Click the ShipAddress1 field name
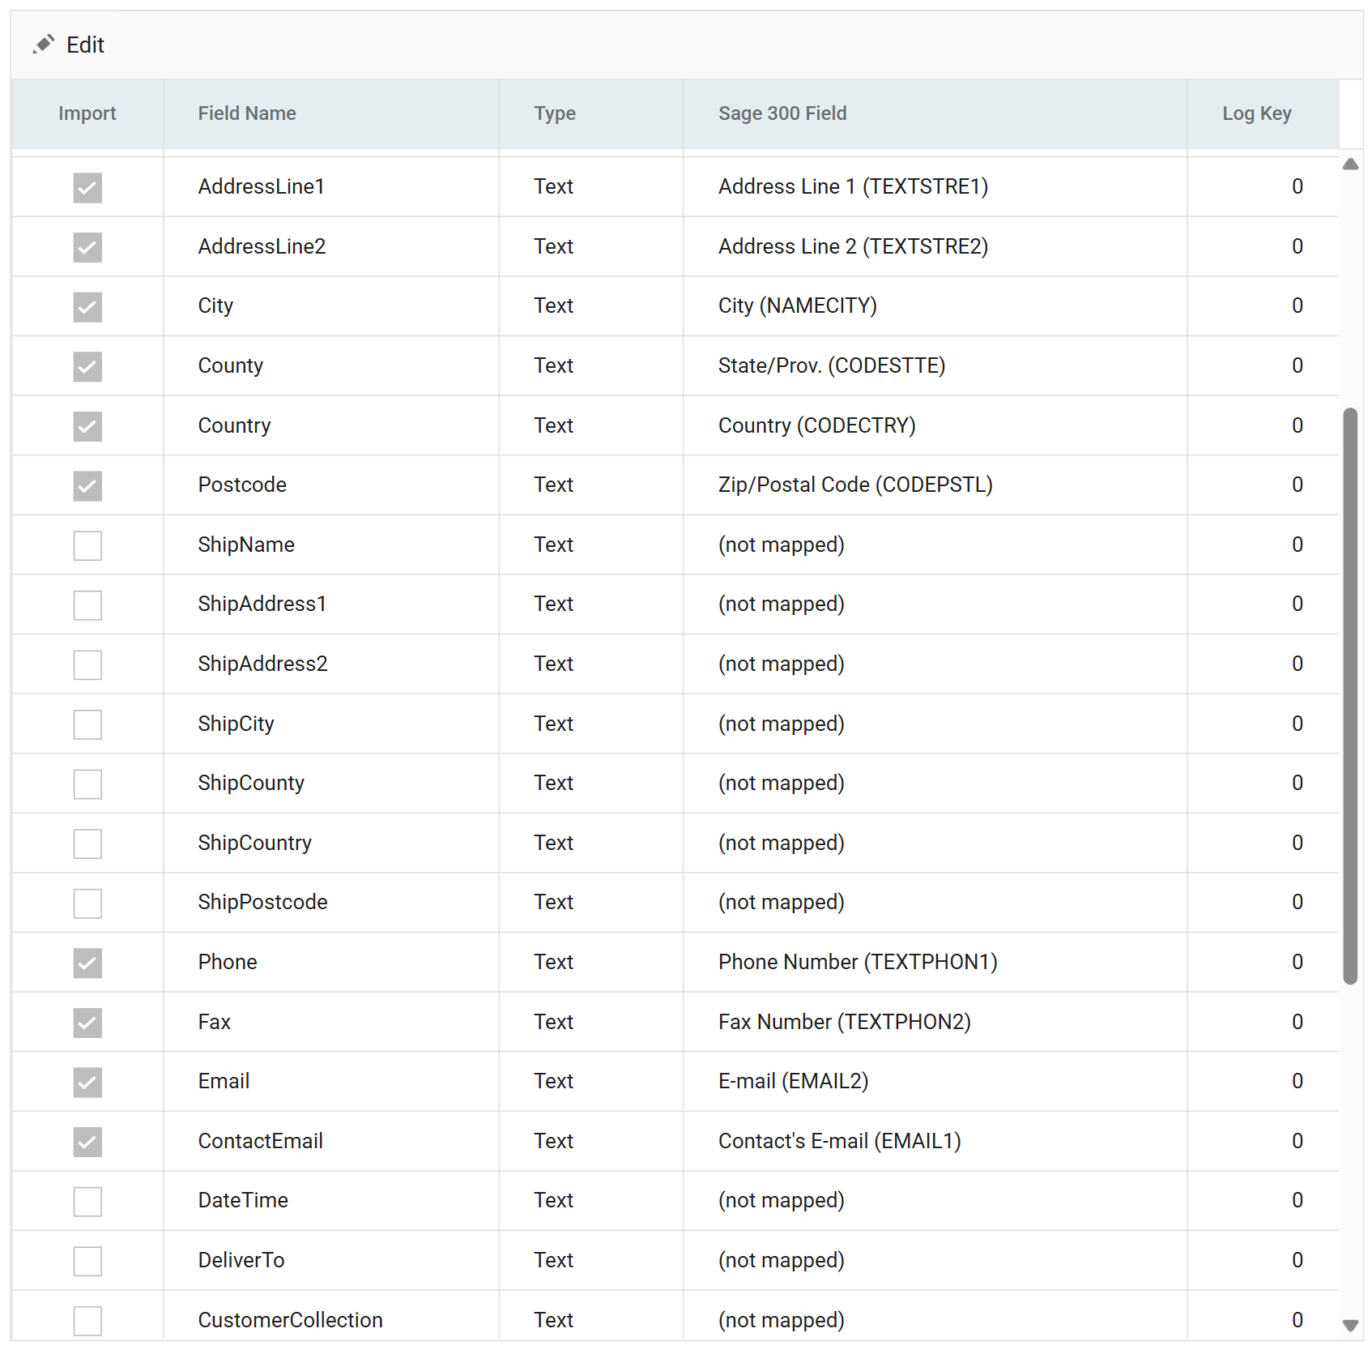 (262, 604)
